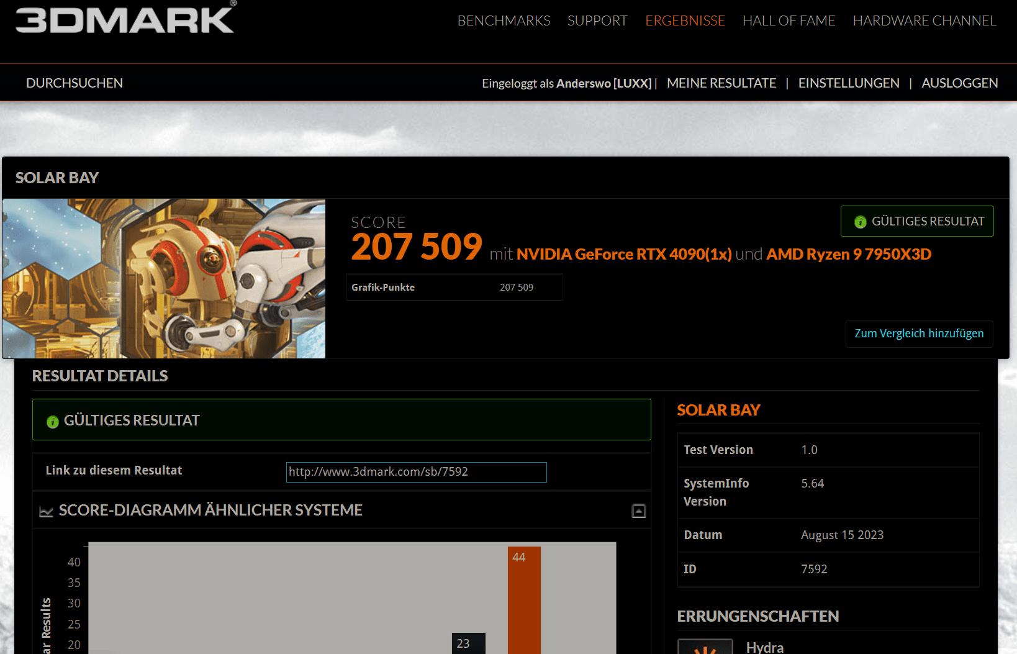Screen dimensions: 1017x654
Task: Click the ID value 7592
Action: click(814, 569)
